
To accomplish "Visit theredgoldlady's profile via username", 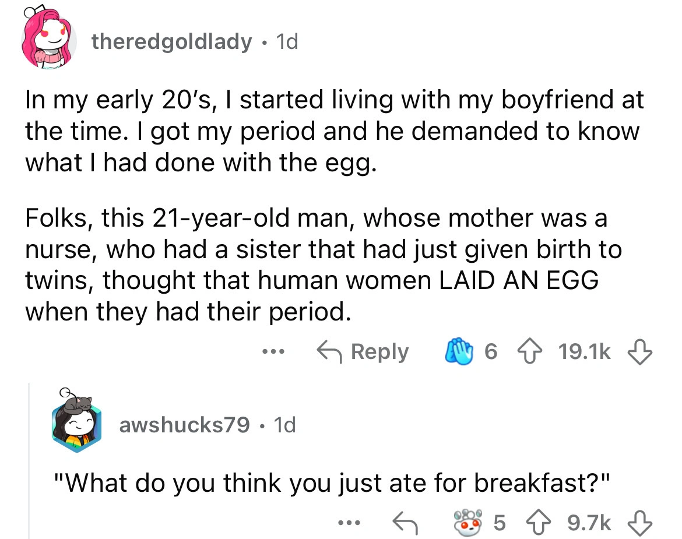I will (x=172, y=42).
